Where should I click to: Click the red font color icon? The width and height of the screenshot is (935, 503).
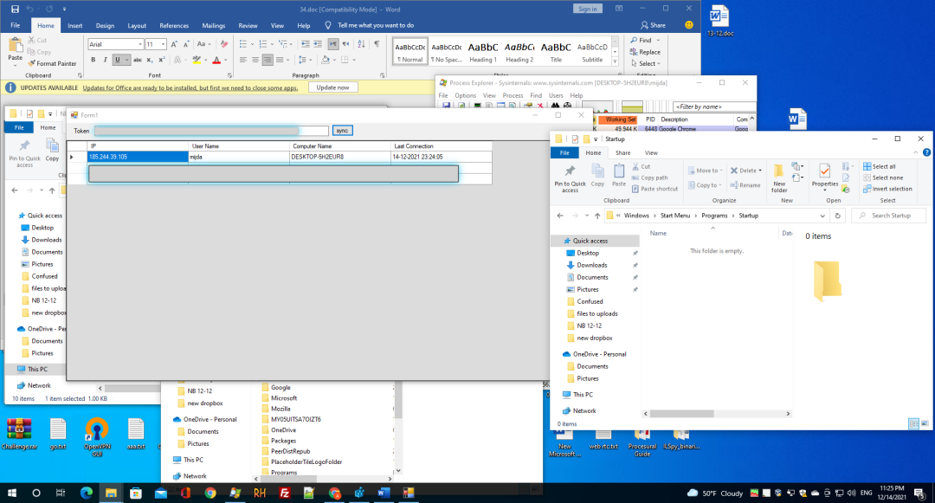pos(216,60)
